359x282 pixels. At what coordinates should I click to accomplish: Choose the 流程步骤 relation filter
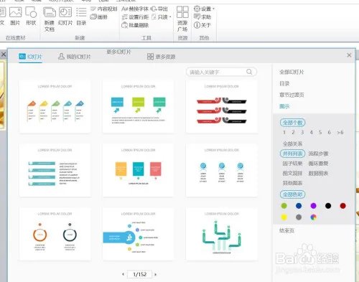pyautogui.click(x=318, y=154)
